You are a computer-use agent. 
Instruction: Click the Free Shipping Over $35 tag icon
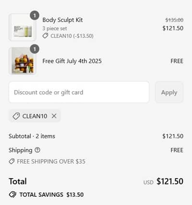12,161
